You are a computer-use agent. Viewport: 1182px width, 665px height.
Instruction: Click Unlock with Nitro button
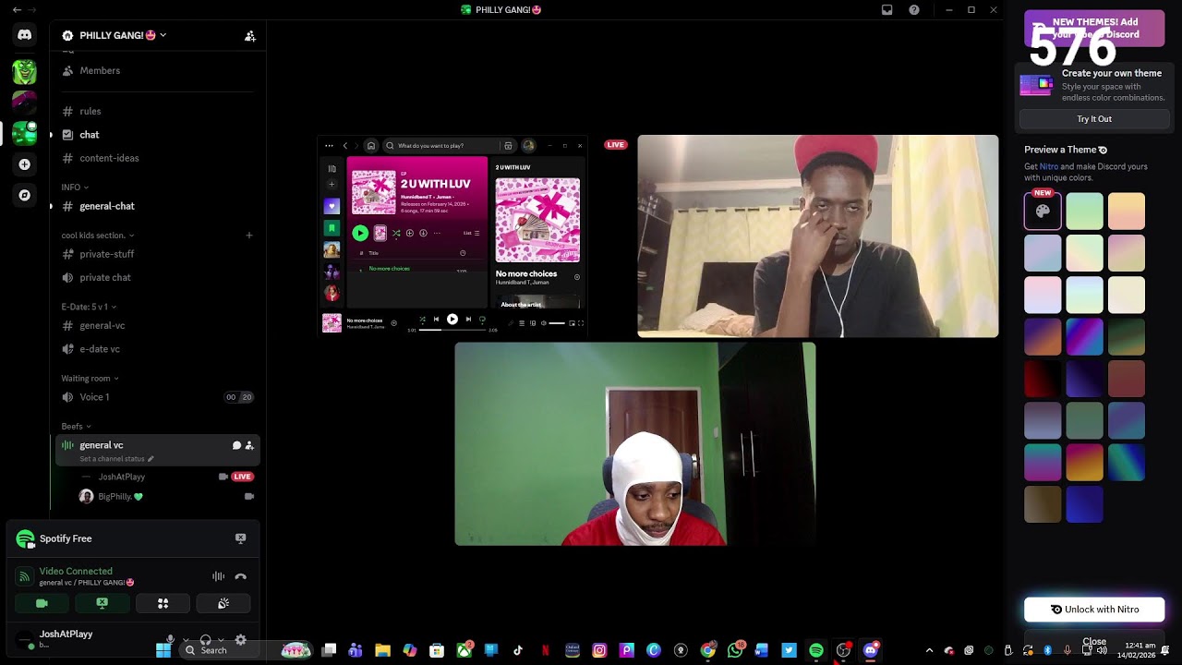tap(1094, 610)
